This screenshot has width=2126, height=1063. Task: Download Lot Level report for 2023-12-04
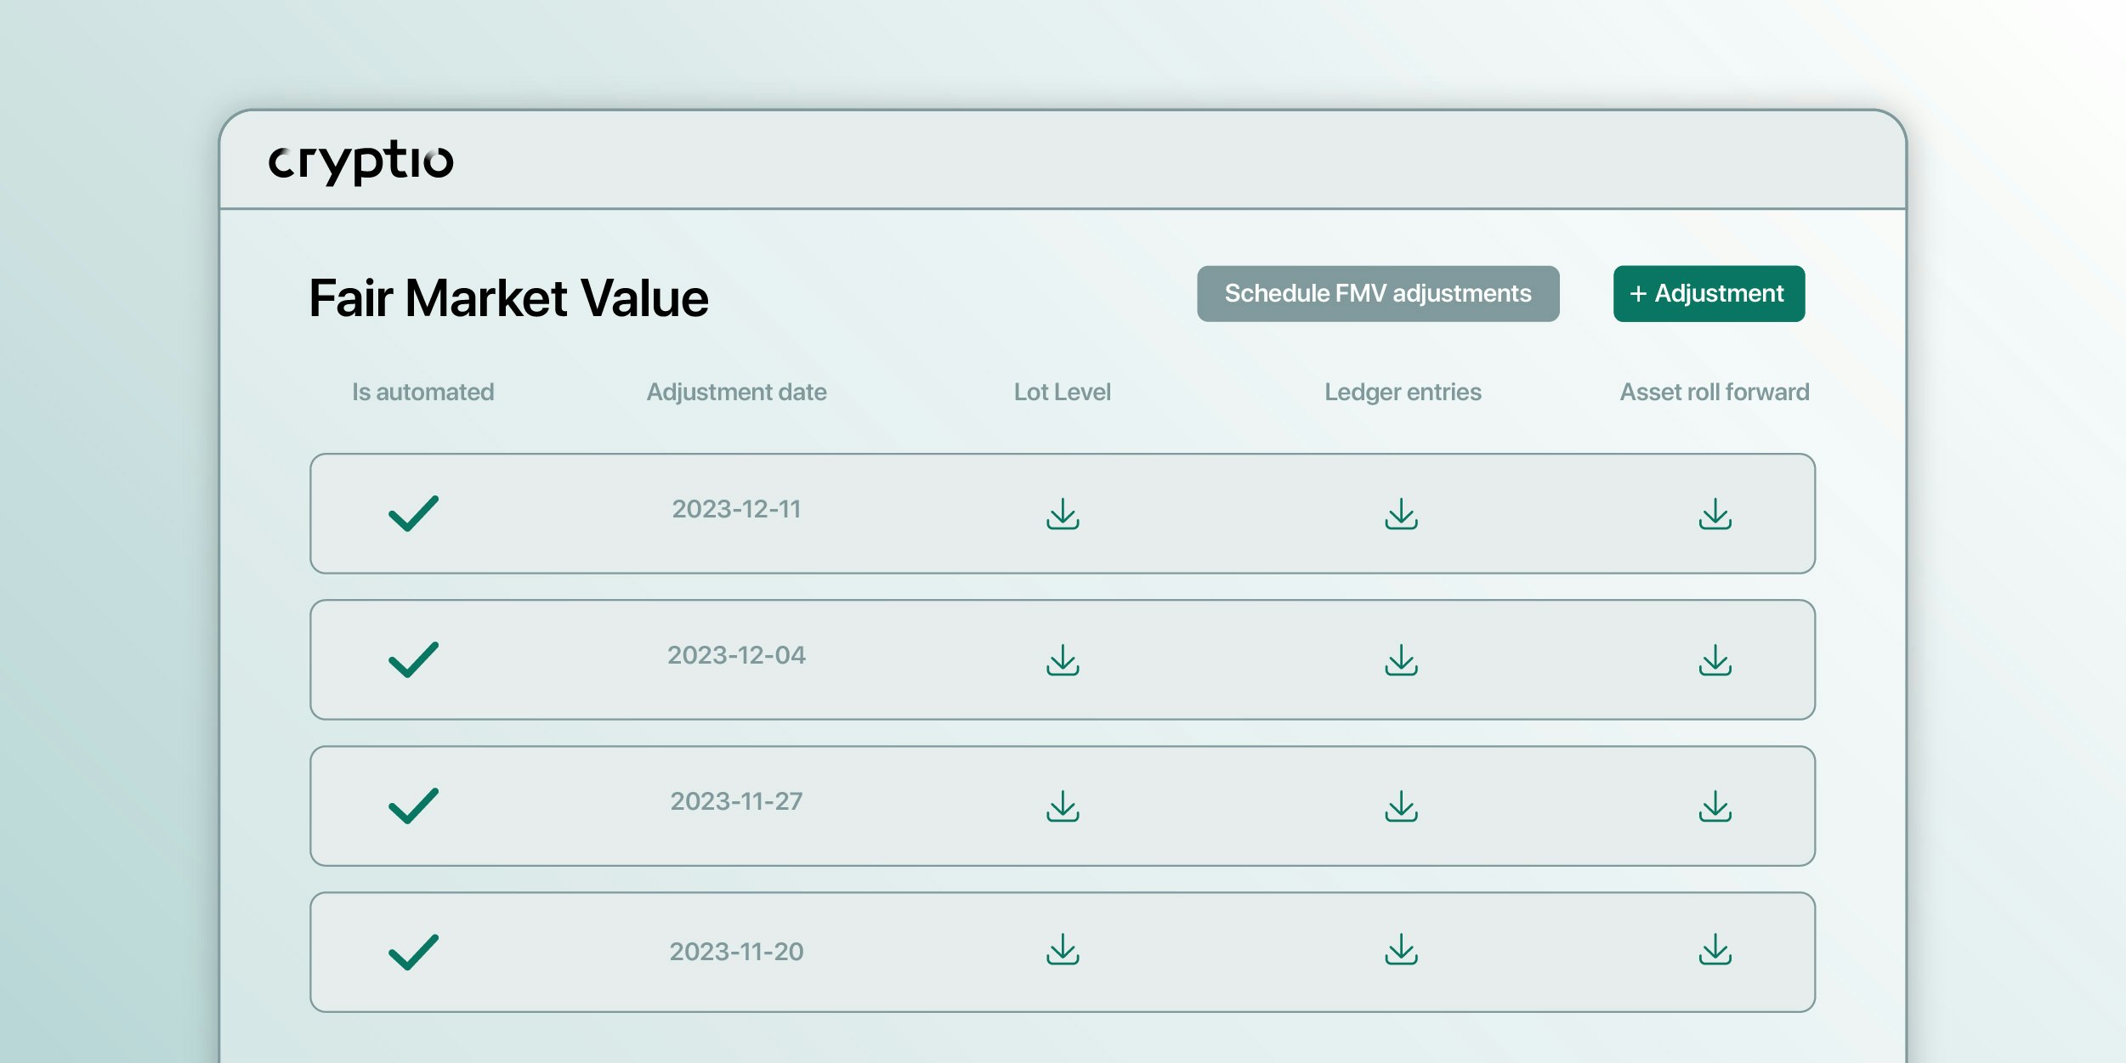pos(1063,660)
